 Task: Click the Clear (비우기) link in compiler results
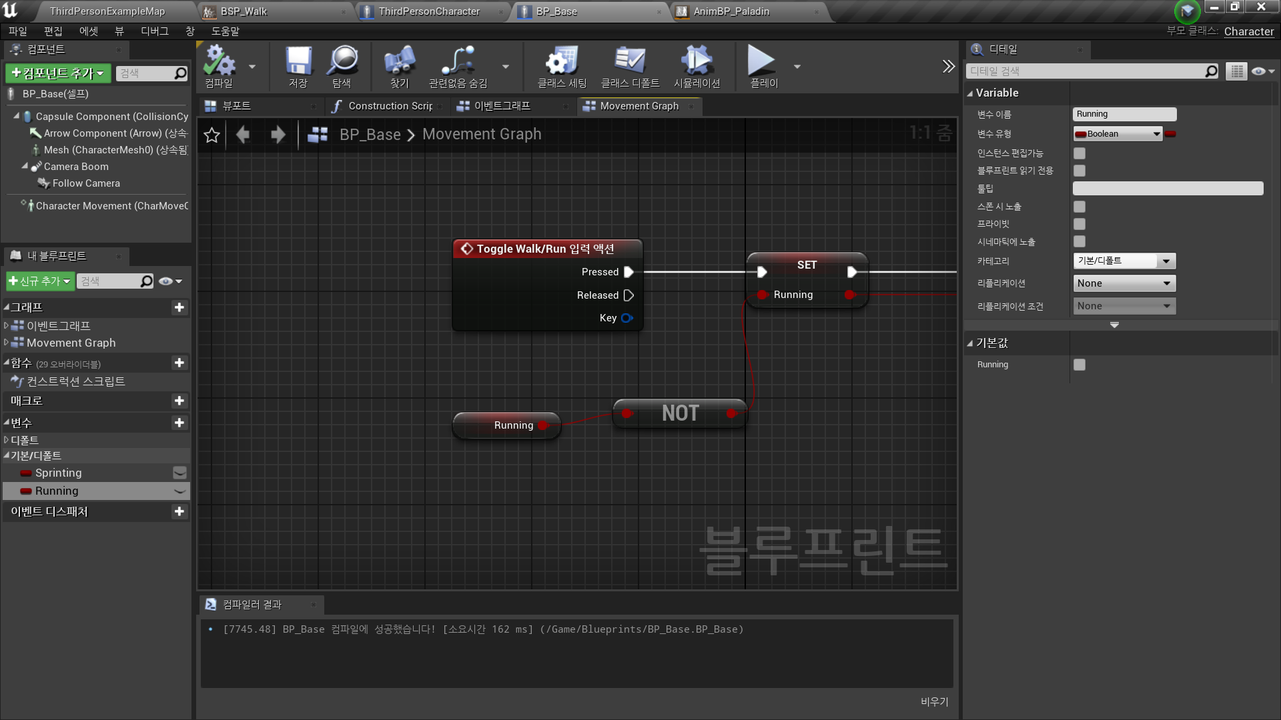[934, 701]
